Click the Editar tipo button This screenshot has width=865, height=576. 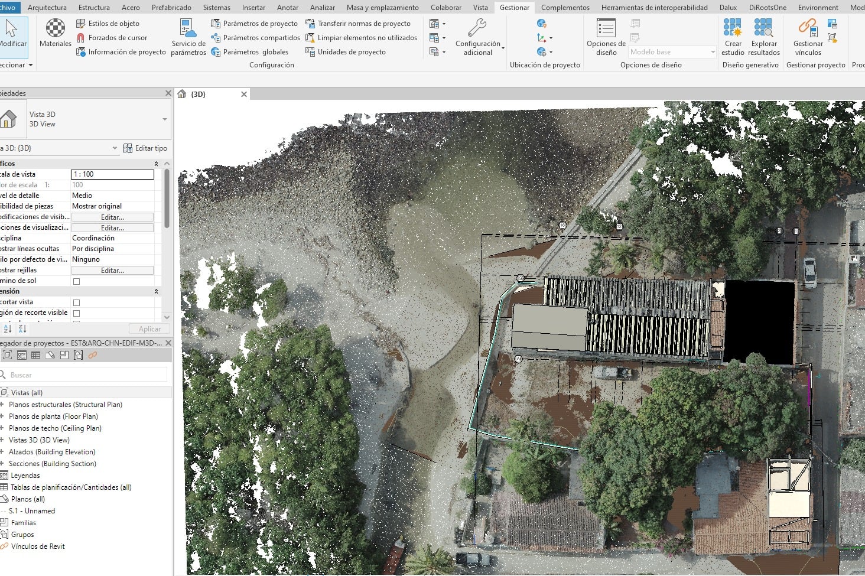145,148
